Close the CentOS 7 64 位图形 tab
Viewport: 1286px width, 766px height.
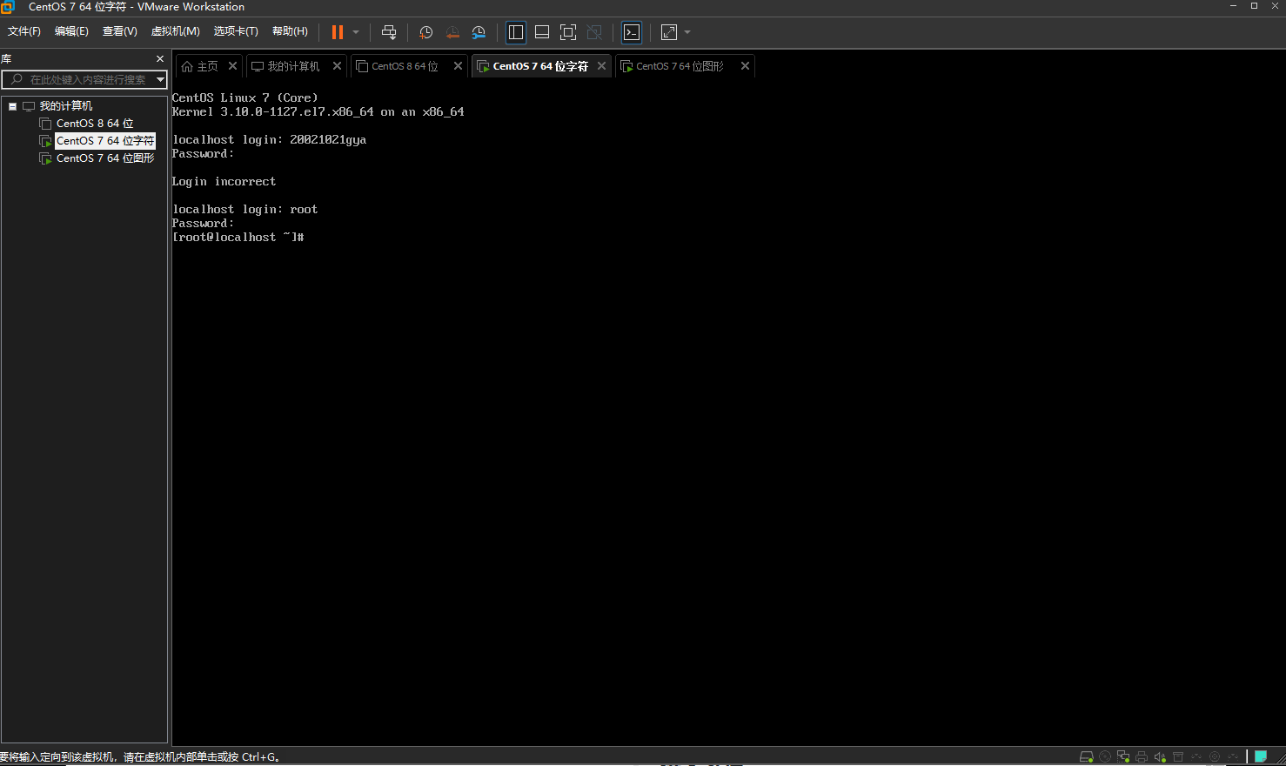pyautogui.click(x=745, y=66)
